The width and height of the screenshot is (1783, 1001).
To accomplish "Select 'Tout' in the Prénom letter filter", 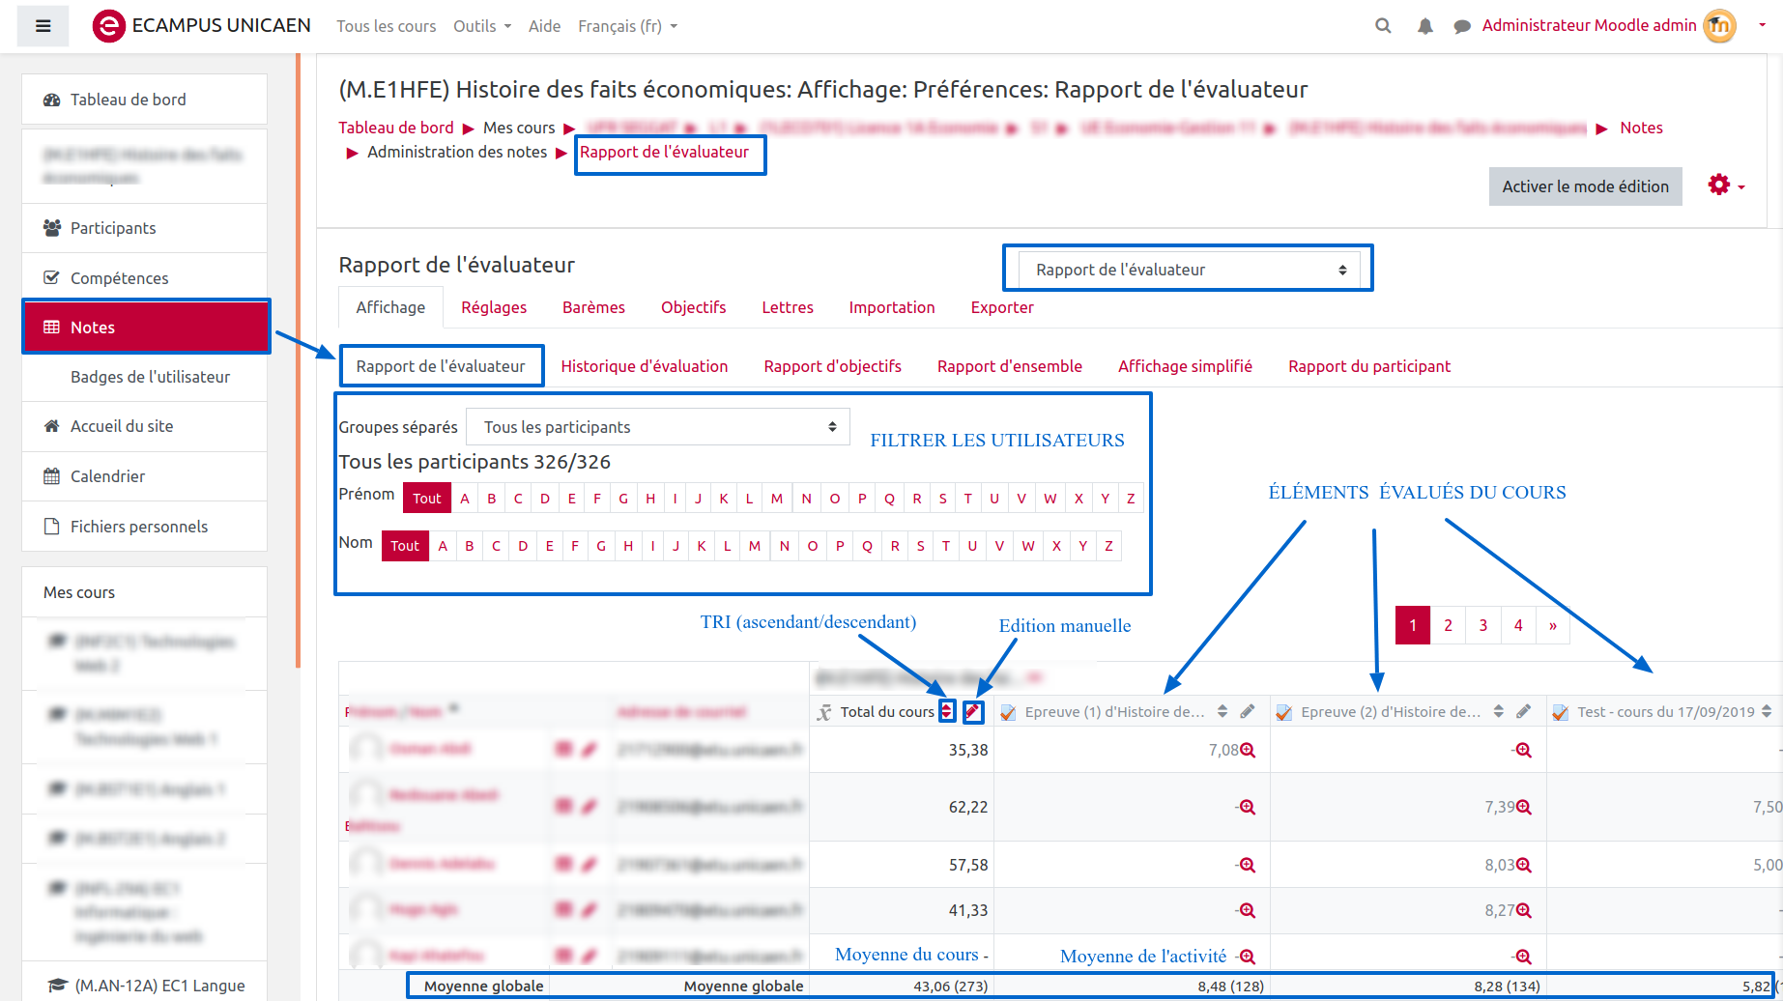I will [x=426, y=499].
